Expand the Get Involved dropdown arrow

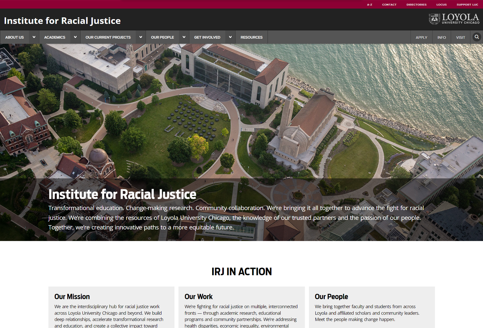(x=230, y=37)
